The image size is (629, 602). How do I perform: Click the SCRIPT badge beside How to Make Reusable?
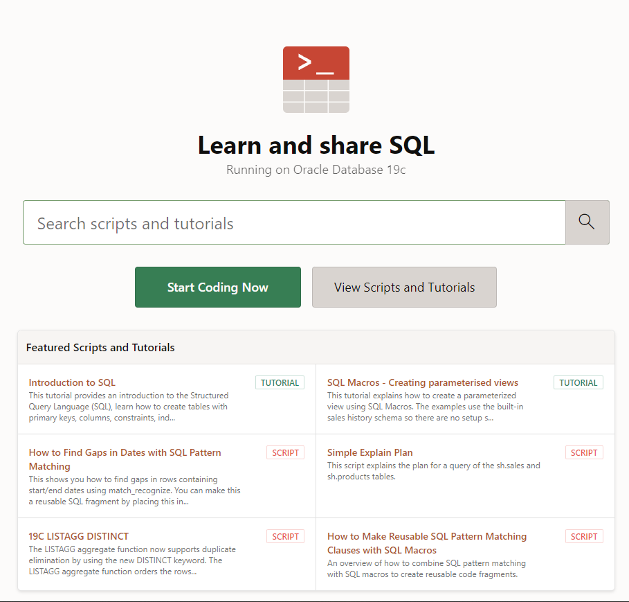(x=584, y=536)
